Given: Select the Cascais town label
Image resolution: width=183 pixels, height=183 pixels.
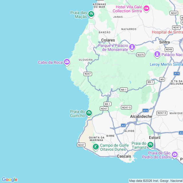Looking at the screenshot, I should tap(124, 156).
